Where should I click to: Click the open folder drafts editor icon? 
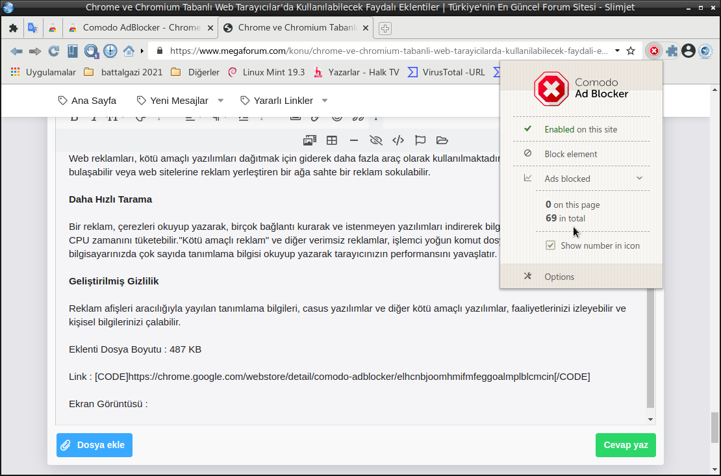(442, 140)
